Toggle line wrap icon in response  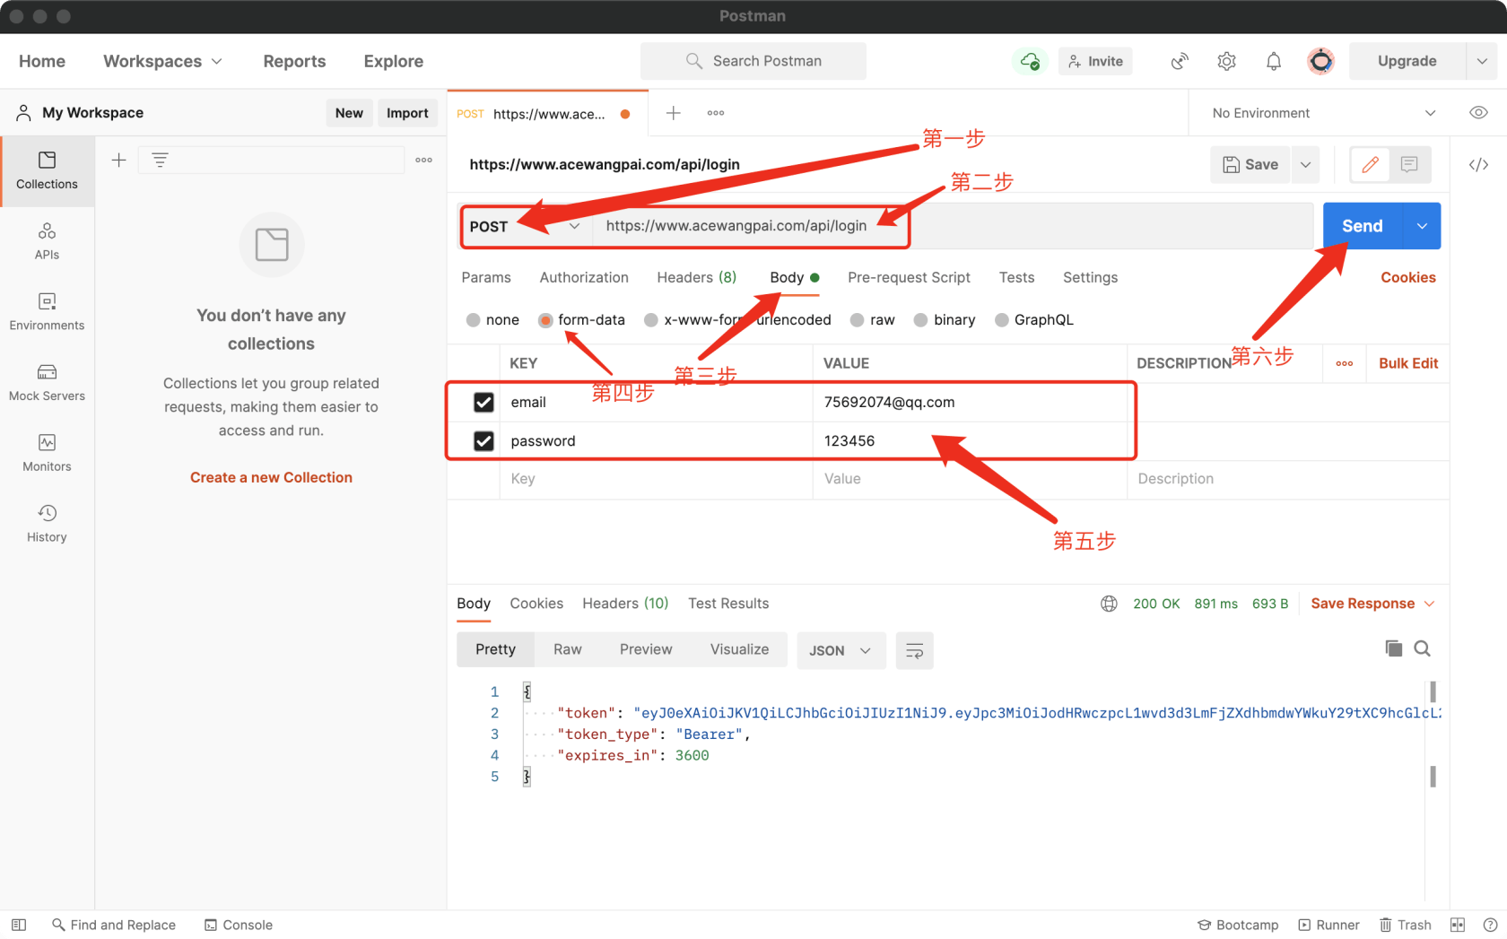(914, 650)
